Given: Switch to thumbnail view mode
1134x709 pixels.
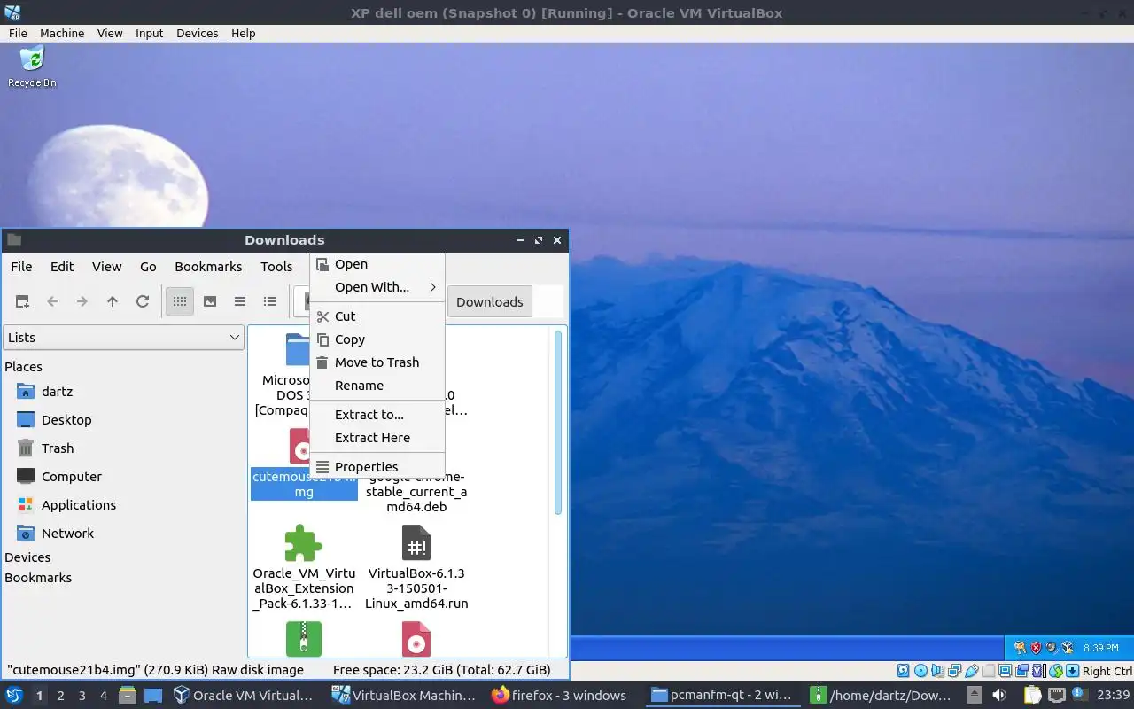Looking at the screenshot, I should (210, 301).
